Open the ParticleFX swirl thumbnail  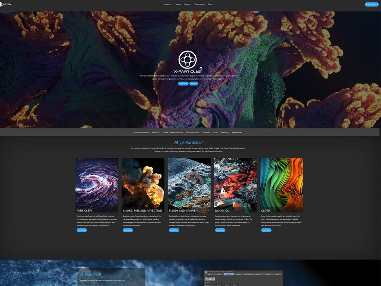click(x=97, y=182)
